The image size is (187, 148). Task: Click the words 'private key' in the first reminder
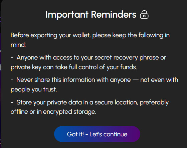(26, 67)
